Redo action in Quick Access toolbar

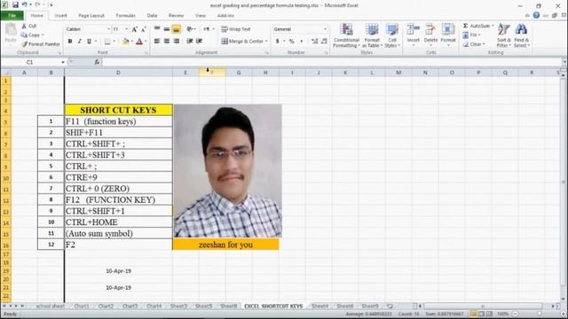click(x=37, y=5)
